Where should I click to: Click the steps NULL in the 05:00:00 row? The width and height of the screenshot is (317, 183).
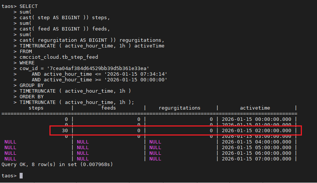(x=11, y=148)
